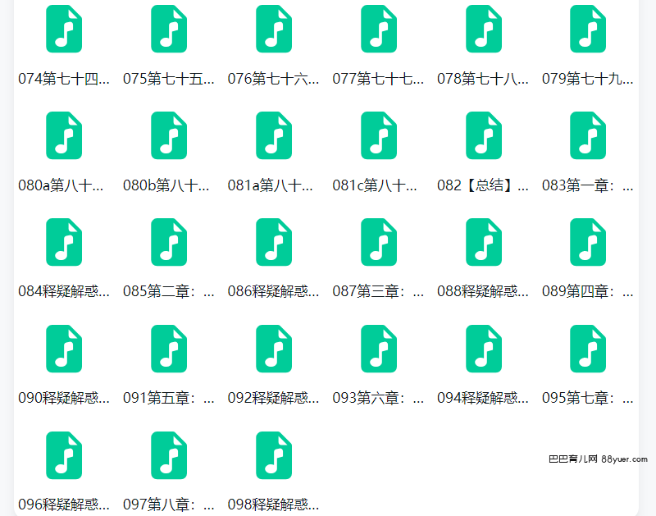
Task: Select the label 089第四章:...
Action: coord(588,292)
